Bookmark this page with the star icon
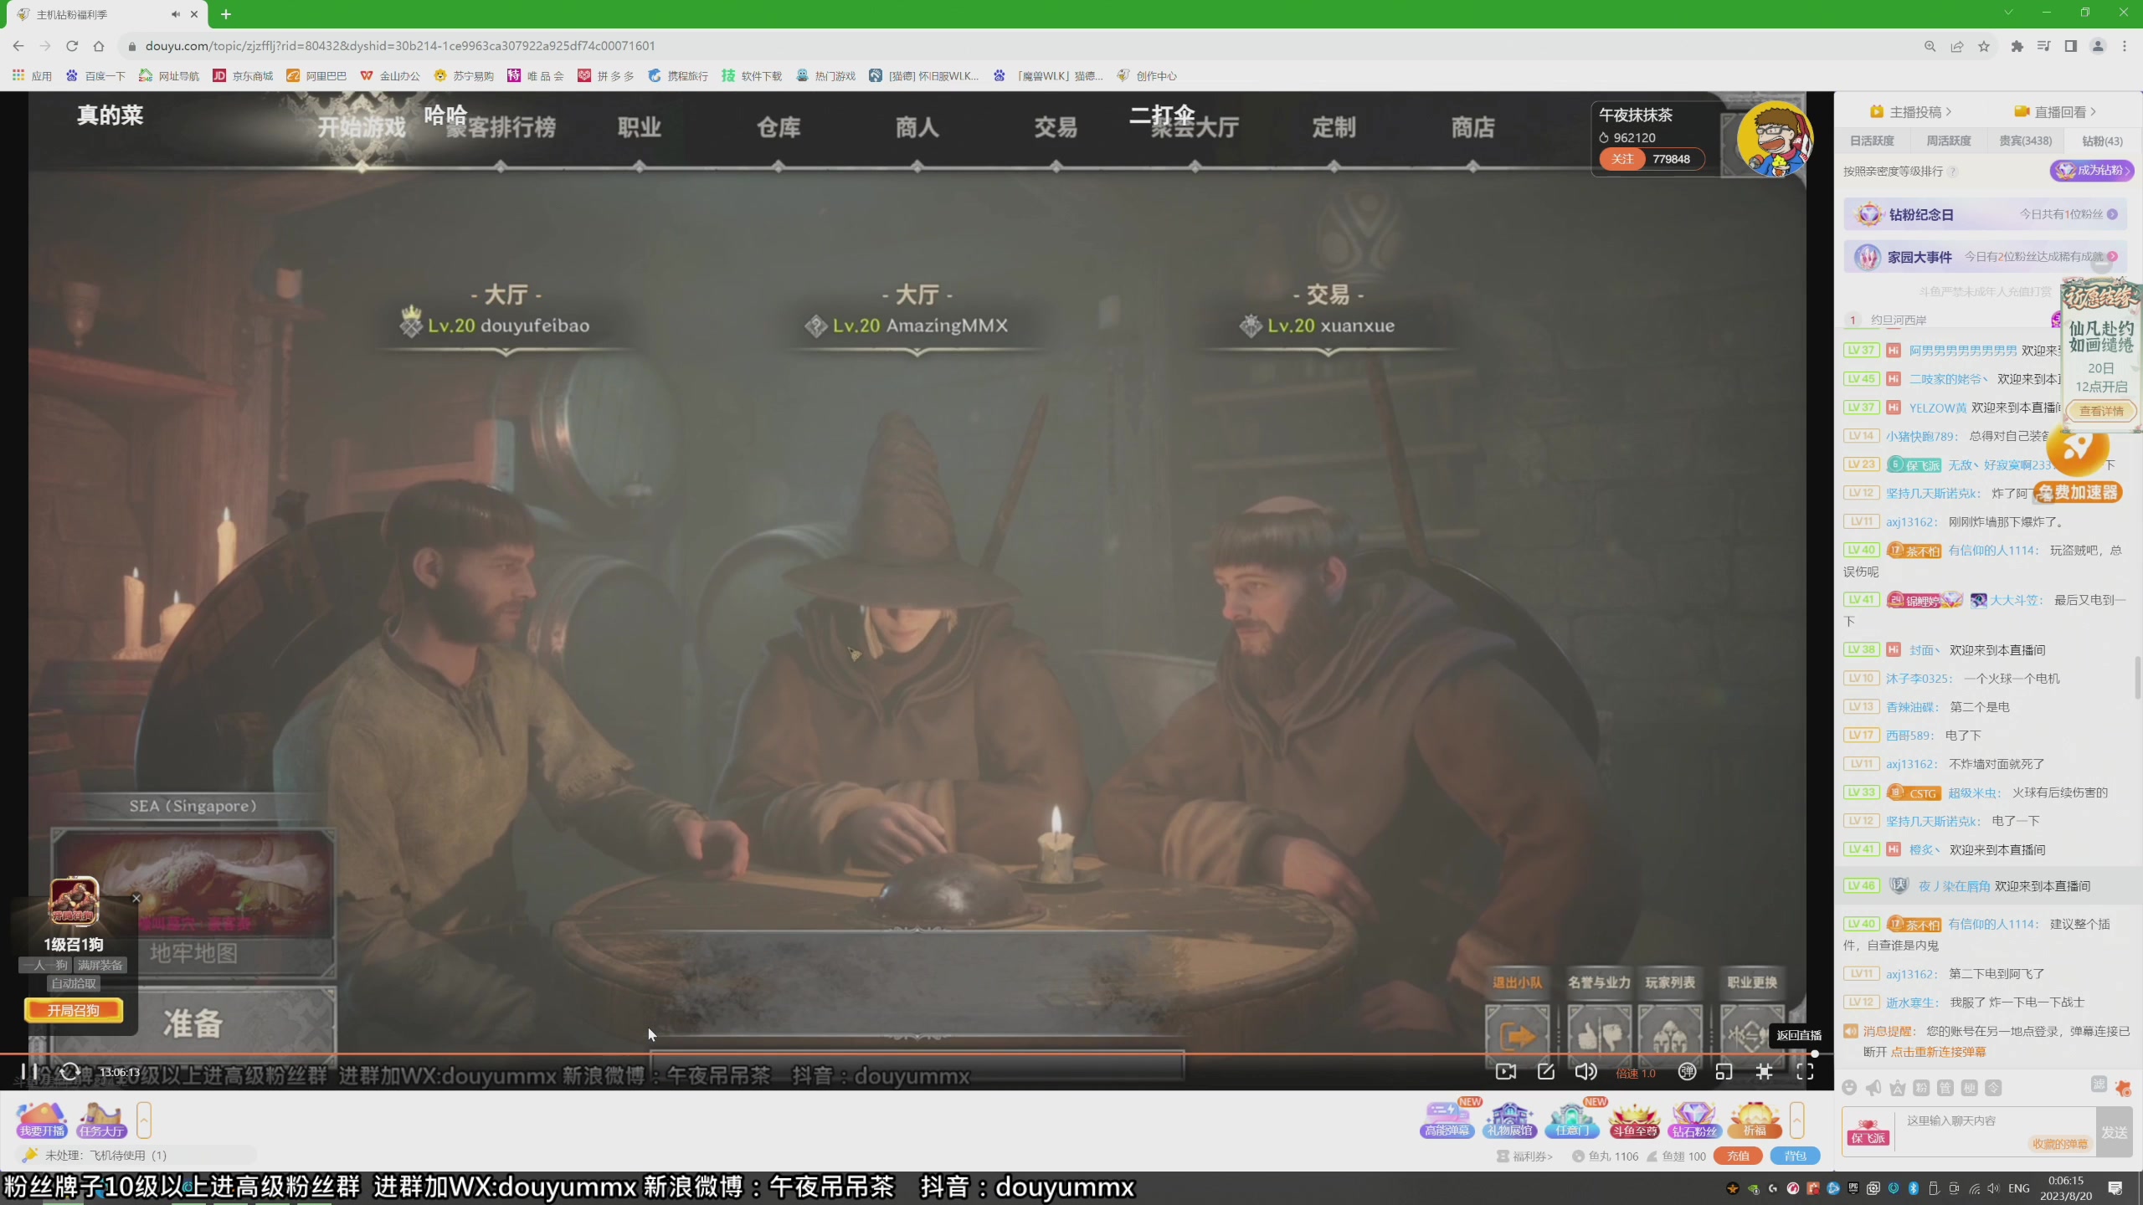Screen dimensions: 2143x1205 (x=1984, y=46)
